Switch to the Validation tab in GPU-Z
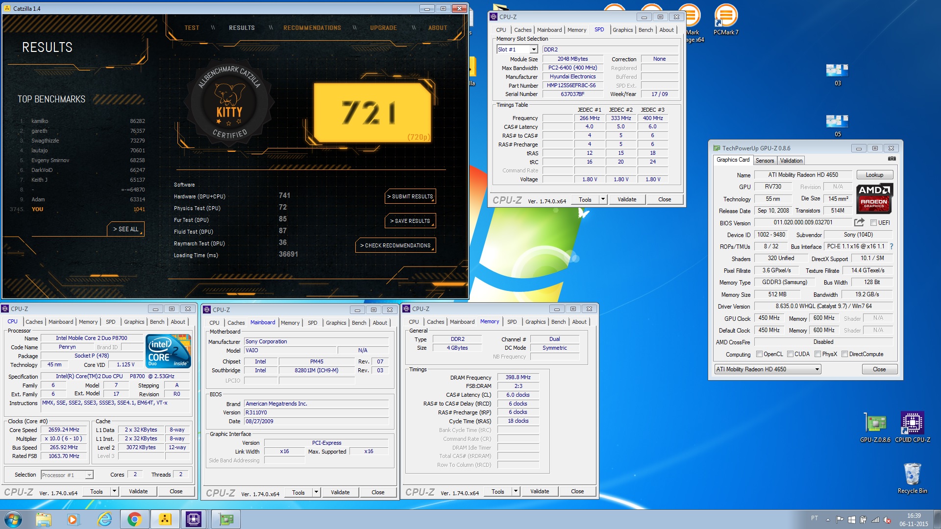Screen dimensions: 941x529 coord(791,161)
